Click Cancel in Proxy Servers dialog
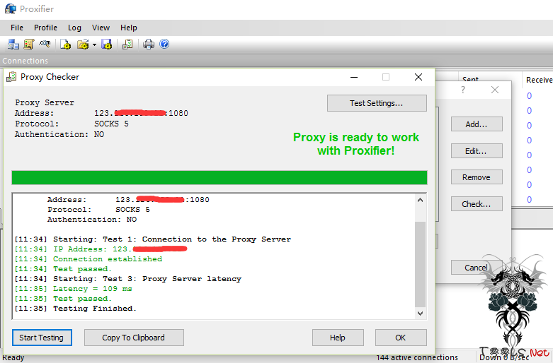553x363 pixels. [x=476, y=268]
